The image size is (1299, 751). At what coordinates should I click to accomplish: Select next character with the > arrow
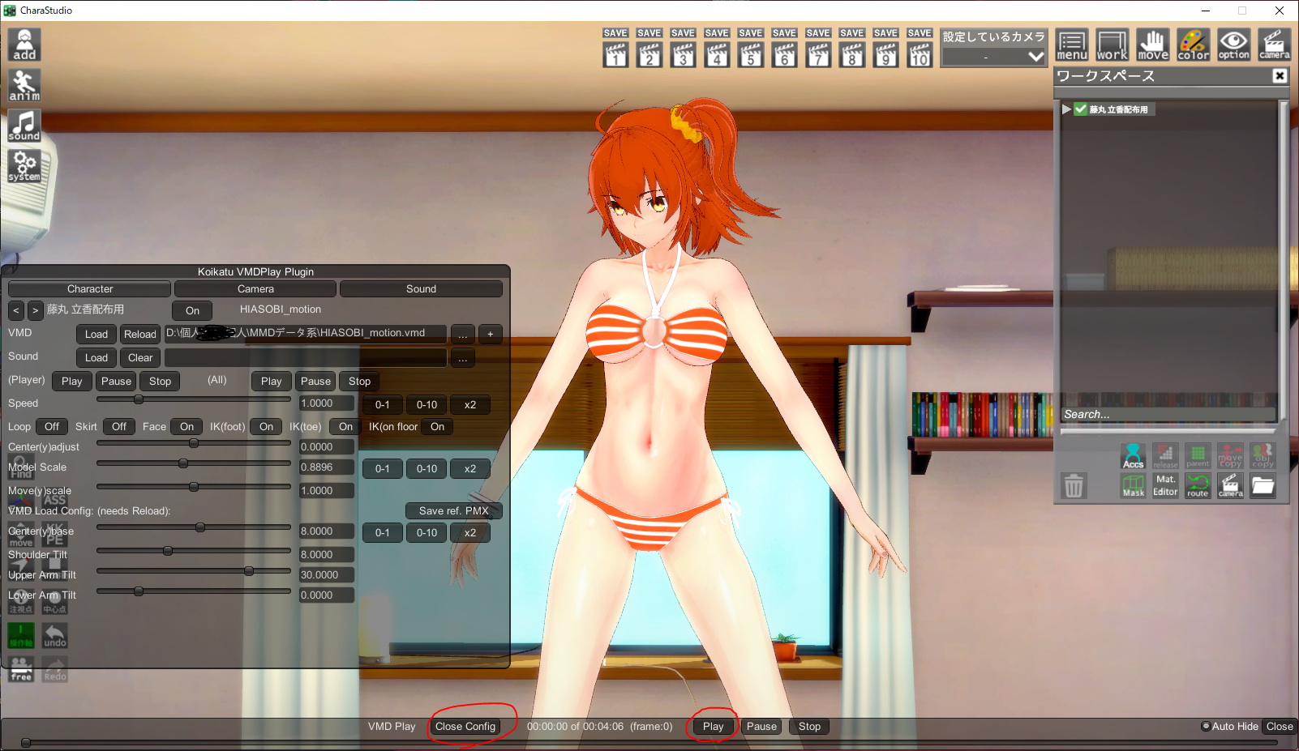tap(35, 310)
